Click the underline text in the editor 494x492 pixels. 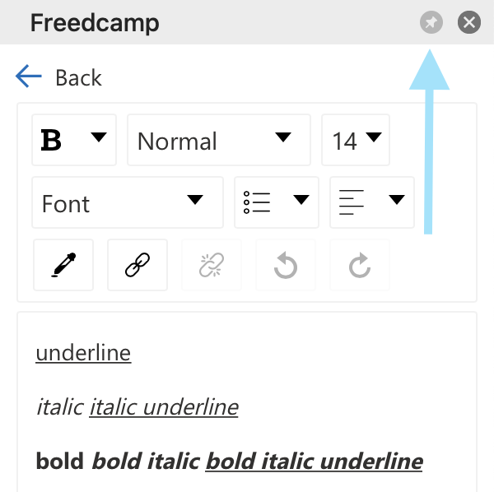click(x=83, y=353)
